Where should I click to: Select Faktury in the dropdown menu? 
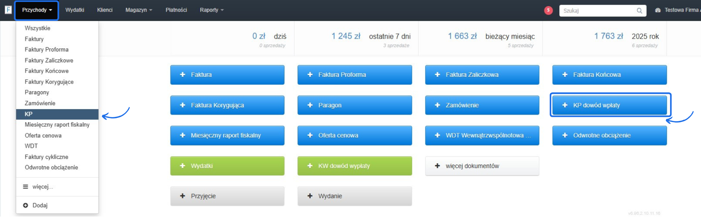click(57, 39)
